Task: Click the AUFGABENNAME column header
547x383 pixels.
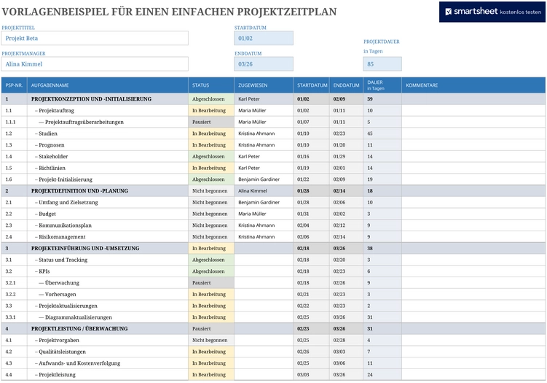Action: click(108, 85)
